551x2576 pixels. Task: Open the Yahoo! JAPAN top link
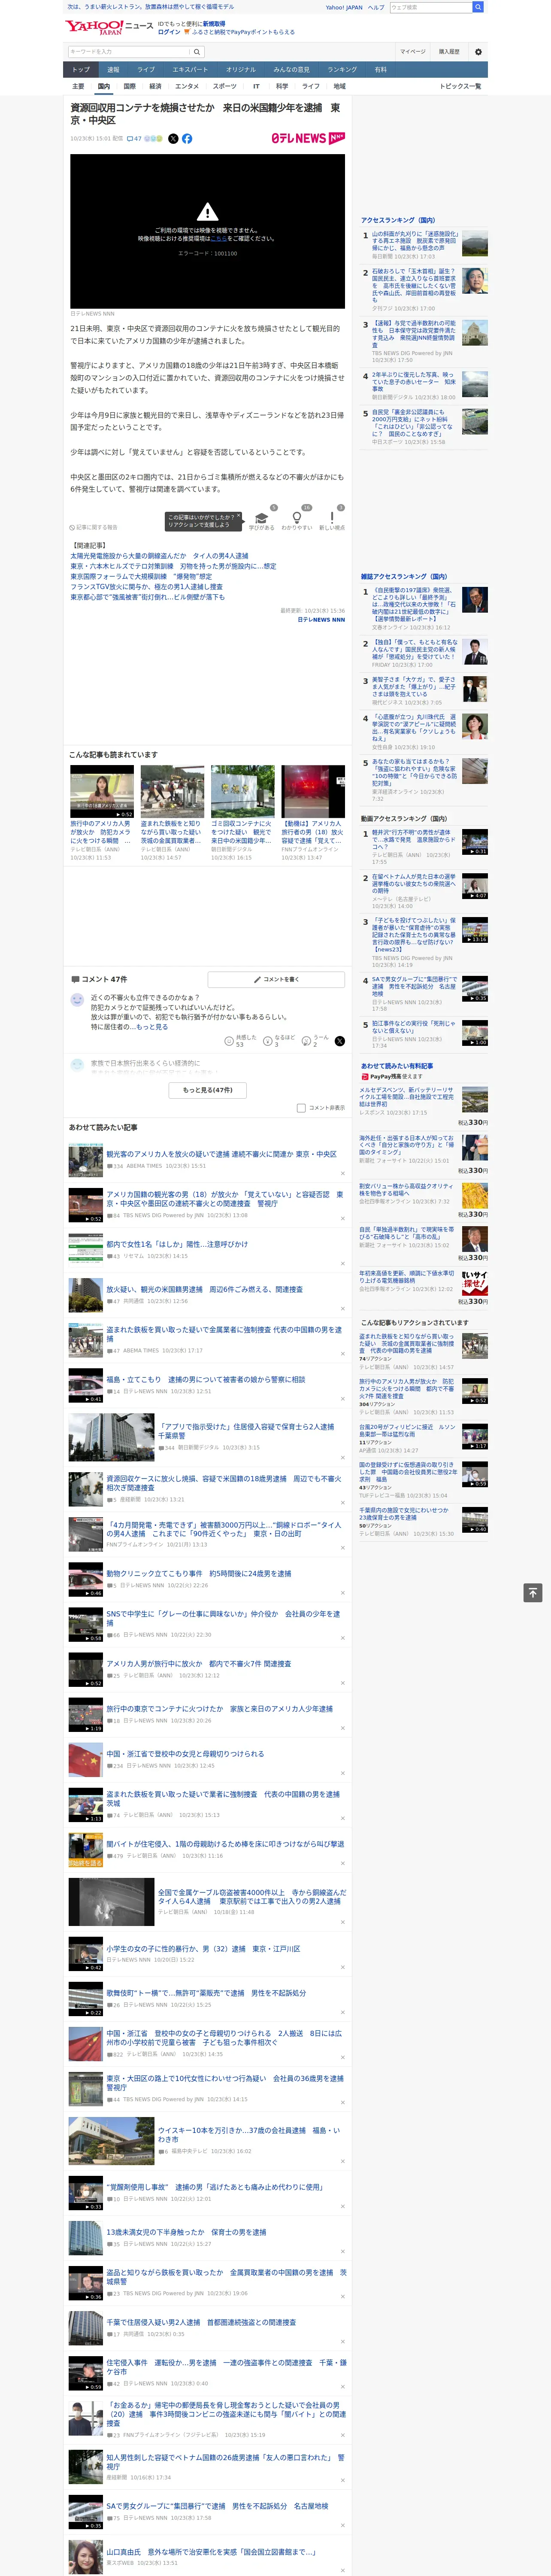[344, 7]
